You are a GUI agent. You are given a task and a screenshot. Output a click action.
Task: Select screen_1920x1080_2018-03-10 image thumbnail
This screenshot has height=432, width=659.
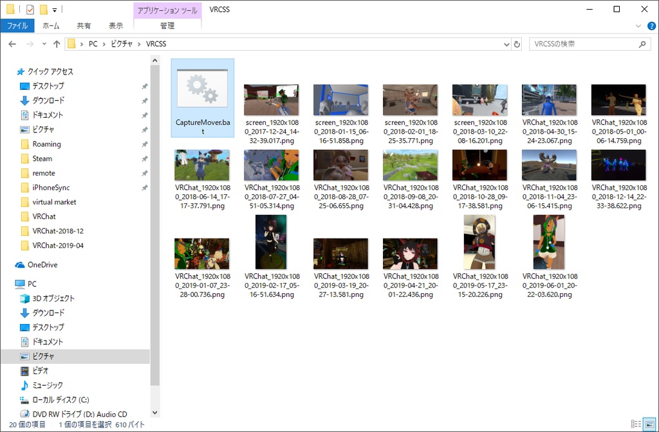tap(479, 100)
